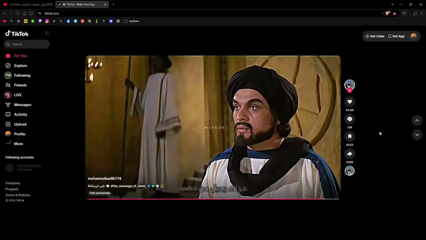426x240 pixels.
Task: Open the Company footer link
Action: pos(13,183)
